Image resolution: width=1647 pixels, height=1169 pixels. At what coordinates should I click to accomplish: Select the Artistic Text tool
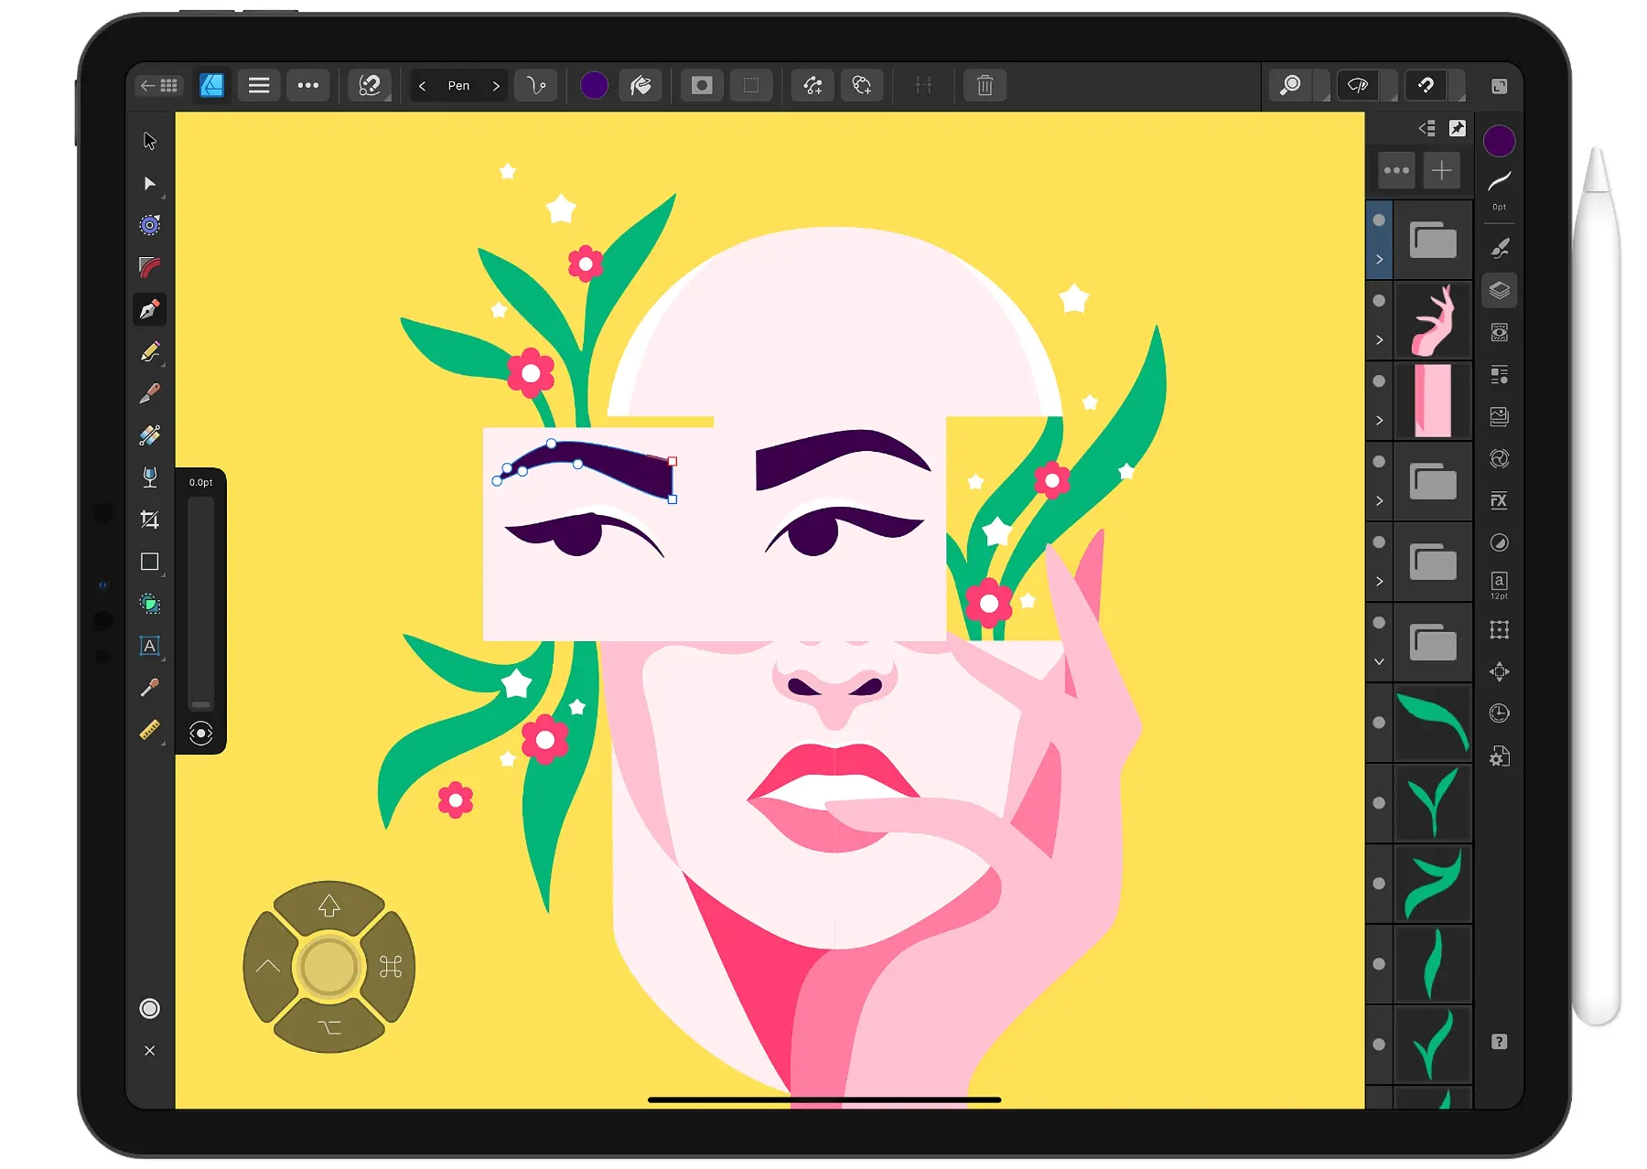point(150,646)
